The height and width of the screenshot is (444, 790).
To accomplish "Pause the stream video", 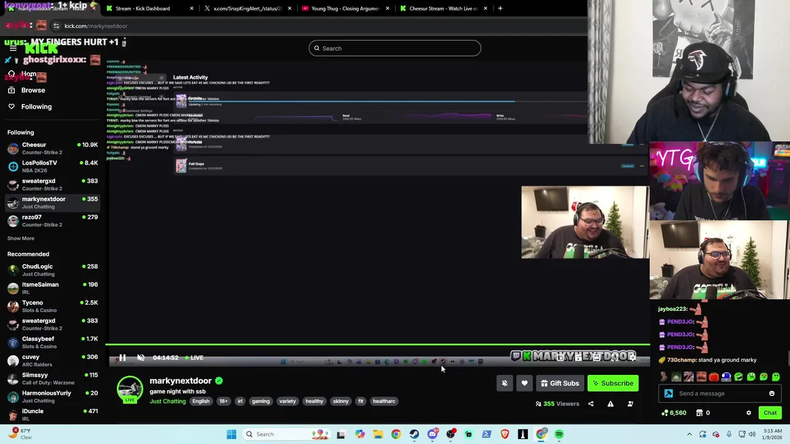I will (122, 358).
